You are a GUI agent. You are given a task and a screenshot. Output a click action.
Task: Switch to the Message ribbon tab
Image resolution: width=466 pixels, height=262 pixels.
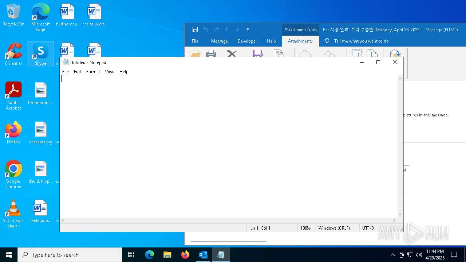(x=220, y=41)
